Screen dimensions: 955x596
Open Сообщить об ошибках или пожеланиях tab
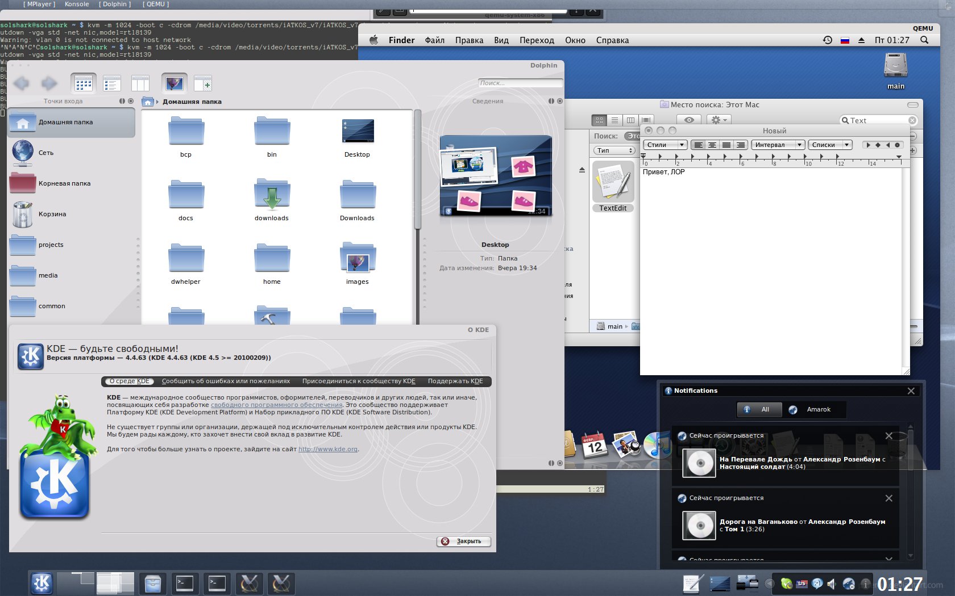click(x=226, y=381)
